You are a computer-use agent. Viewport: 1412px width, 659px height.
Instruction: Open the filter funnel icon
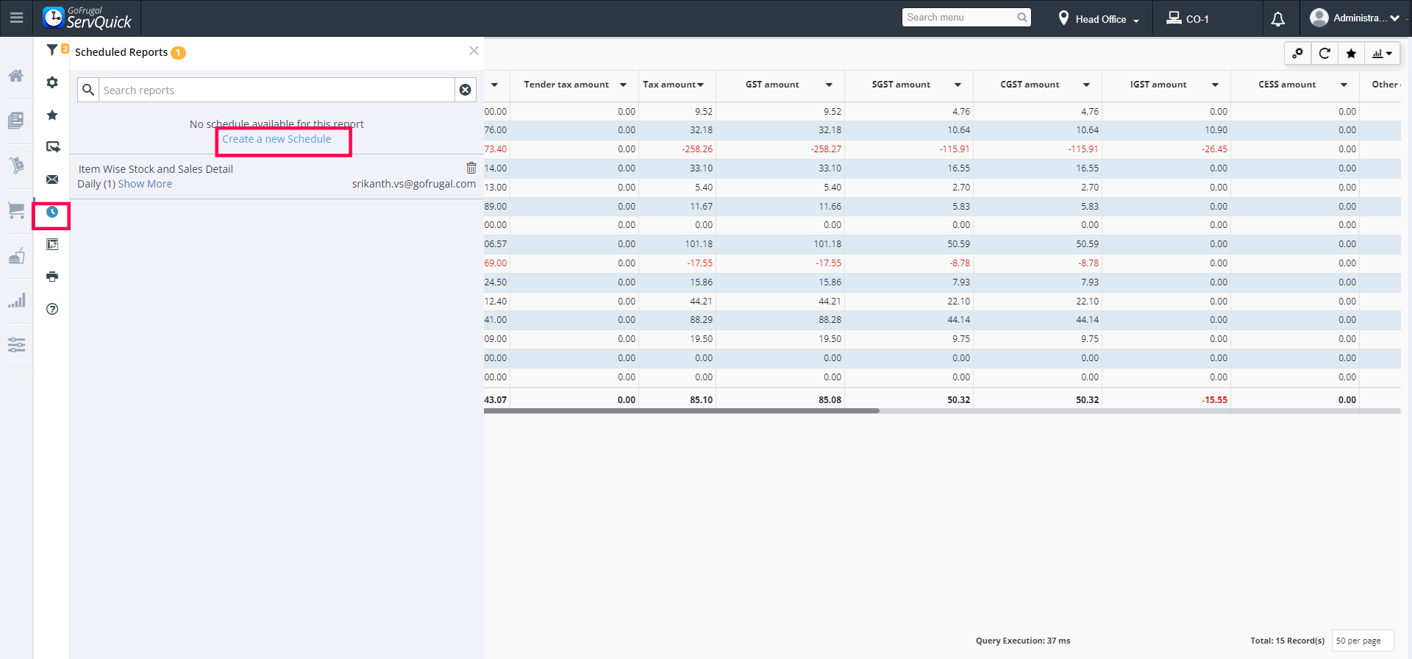[52, 50]
